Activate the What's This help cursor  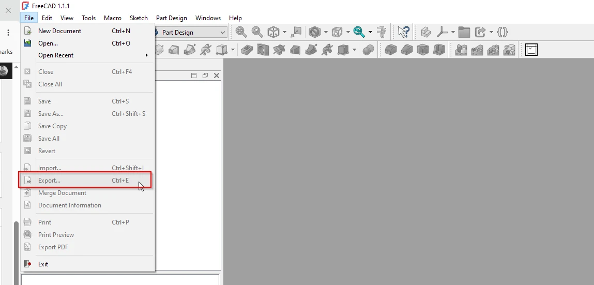pos(404,32)
